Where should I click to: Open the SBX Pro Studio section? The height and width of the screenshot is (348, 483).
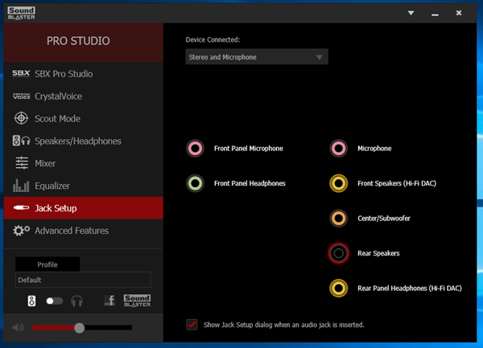[84, 74]
